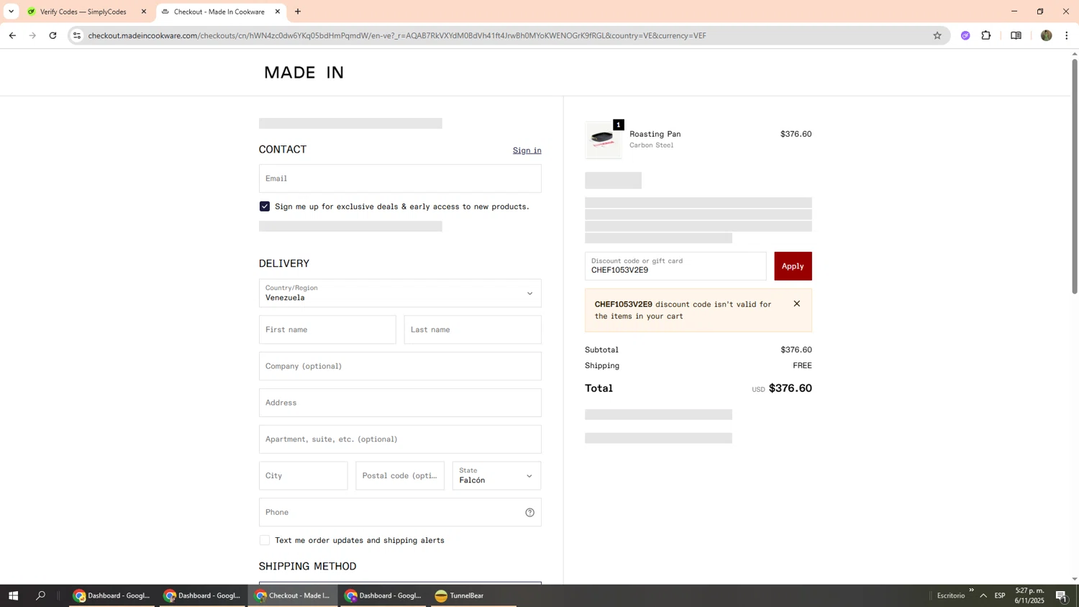Open the Chrome profile avatar
This screenshot has height=607, width=1079.
coord(1046,35)
